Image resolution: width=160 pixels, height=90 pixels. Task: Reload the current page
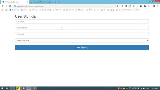[10, 6]
